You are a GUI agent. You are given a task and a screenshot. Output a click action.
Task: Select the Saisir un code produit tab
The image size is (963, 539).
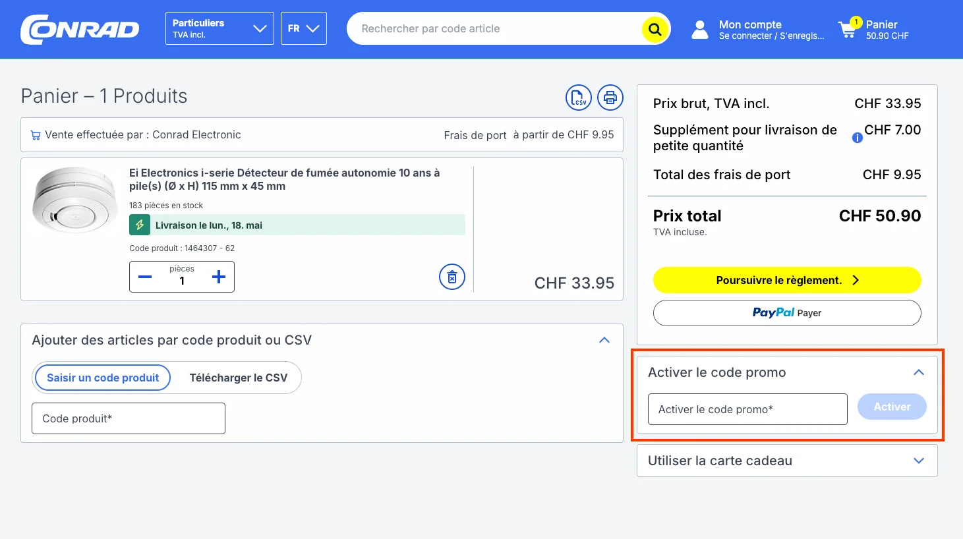click(103, 378)
